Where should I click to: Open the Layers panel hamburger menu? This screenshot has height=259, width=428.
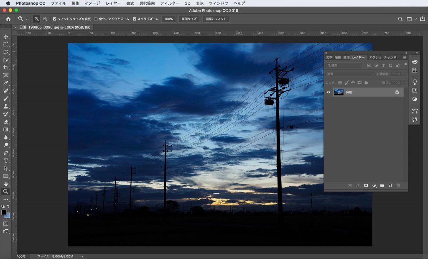pyautogui.click(x=405, y=57)
